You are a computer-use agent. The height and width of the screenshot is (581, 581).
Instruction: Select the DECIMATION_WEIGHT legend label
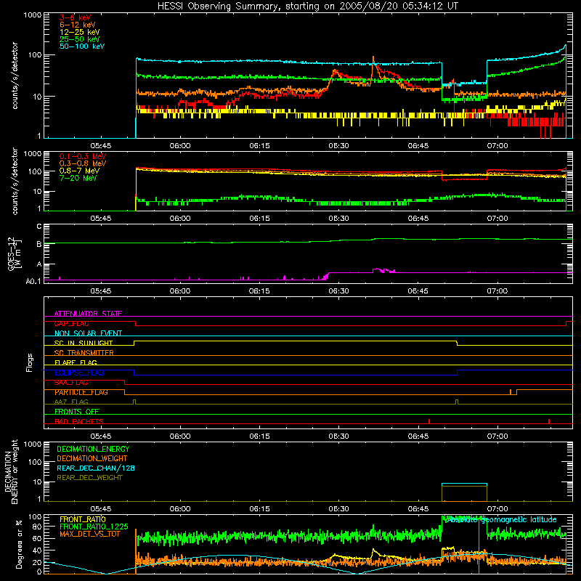coord(92,458)
